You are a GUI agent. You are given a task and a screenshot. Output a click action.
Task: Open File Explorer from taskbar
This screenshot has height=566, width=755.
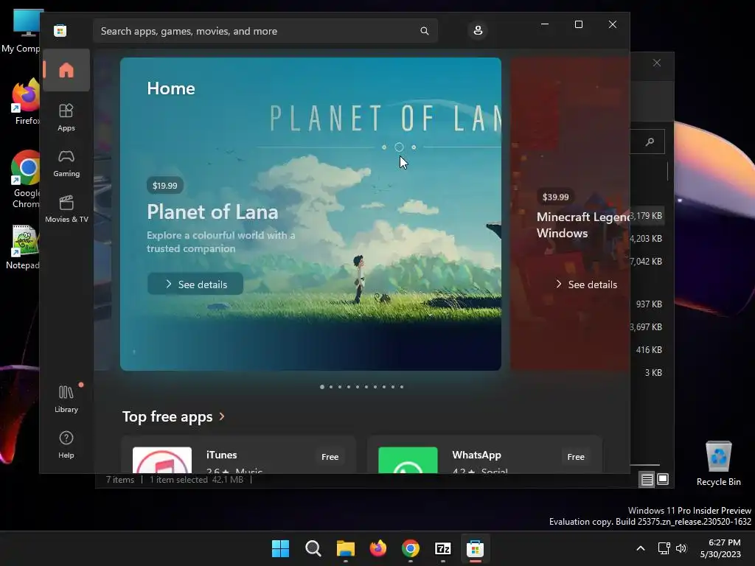(x=345, y=548)
